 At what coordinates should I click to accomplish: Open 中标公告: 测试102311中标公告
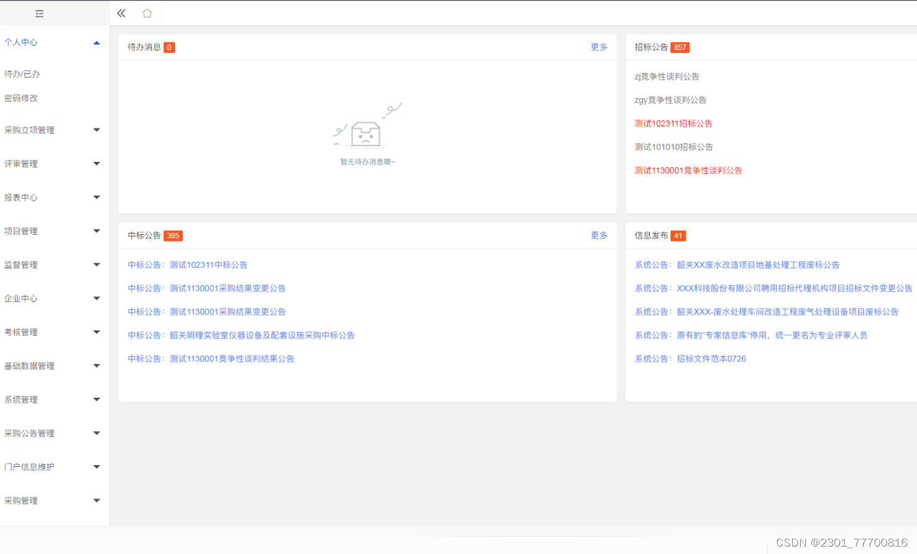click(x=188, y=265)
